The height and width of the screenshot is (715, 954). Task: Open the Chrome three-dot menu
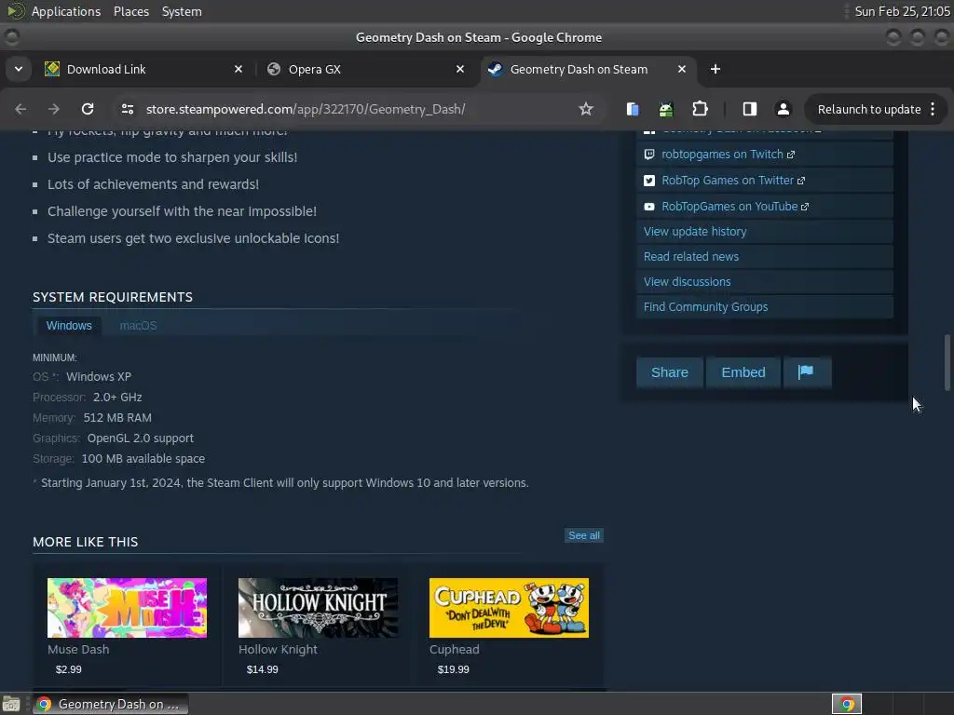[933, 109]
